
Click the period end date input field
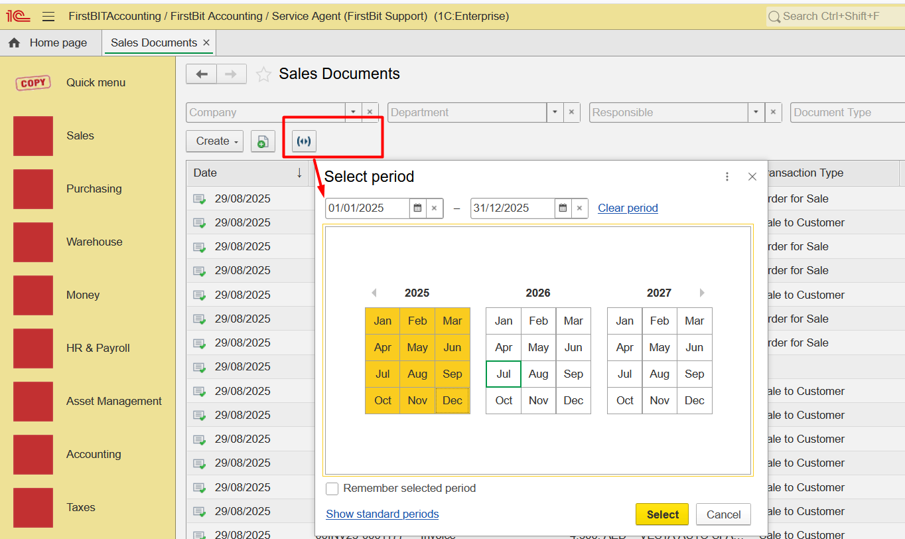point(513,208)
